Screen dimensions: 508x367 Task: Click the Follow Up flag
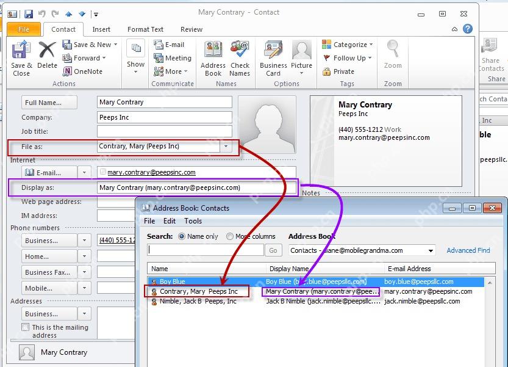tap(347, 58)
